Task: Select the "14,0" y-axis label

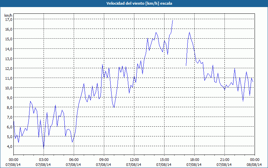Action: tap(9, 49)
